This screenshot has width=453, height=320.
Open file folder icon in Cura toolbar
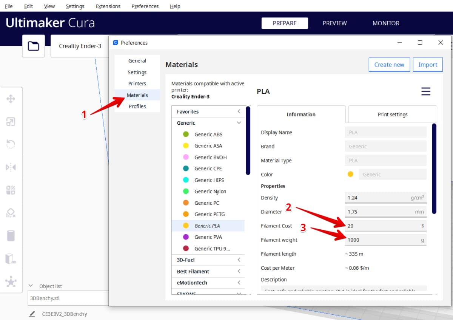[x=34, y=46]
